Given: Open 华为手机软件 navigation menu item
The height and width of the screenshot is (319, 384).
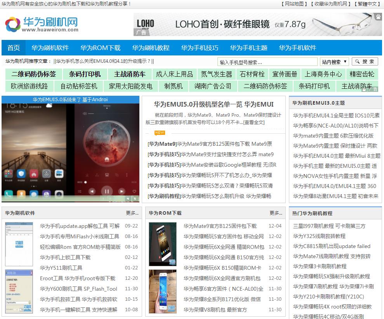Looking at the screenshot, I should pos(297,48).
